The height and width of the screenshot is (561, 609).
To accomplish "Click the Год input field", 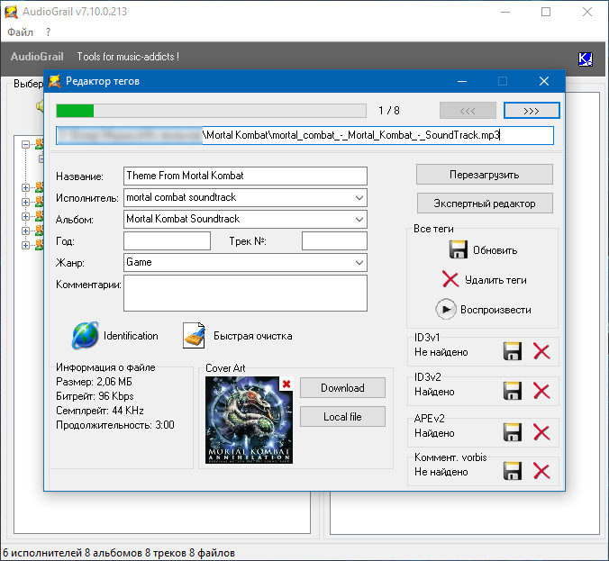I will point(167,241).
